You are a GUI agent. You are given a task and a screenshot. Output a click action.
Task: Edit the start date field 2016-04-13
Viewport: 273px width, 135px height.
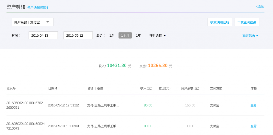[43, 35]
